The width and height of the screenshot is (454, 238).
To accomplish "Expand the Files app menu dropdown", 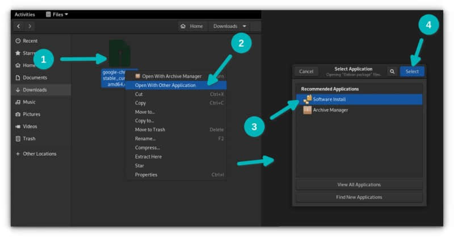I will (57, 14).
